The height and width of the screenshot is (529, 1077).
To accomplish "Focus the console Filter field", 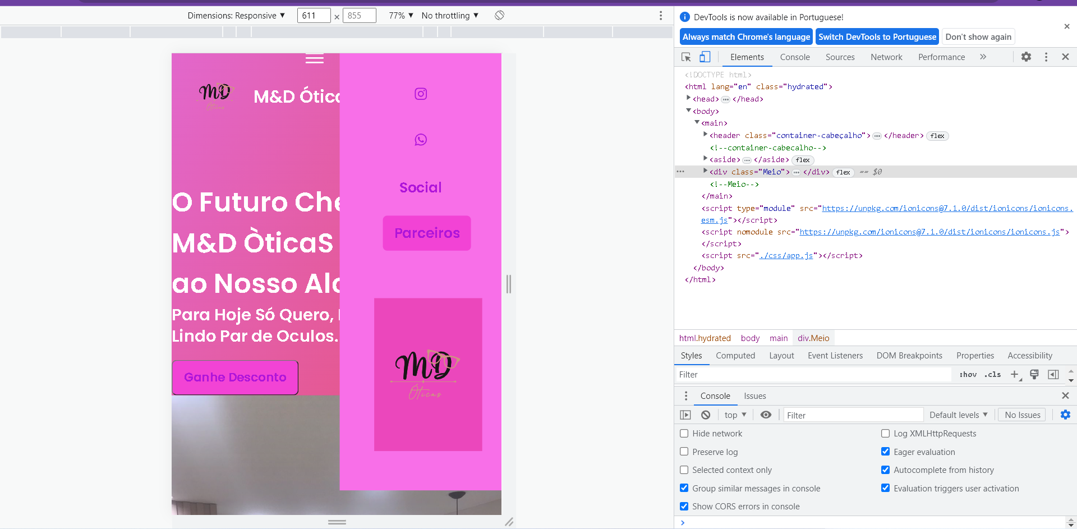I will point(853,415).
